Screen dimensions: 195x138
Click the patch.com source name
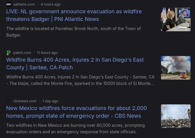tap(22, 53)
